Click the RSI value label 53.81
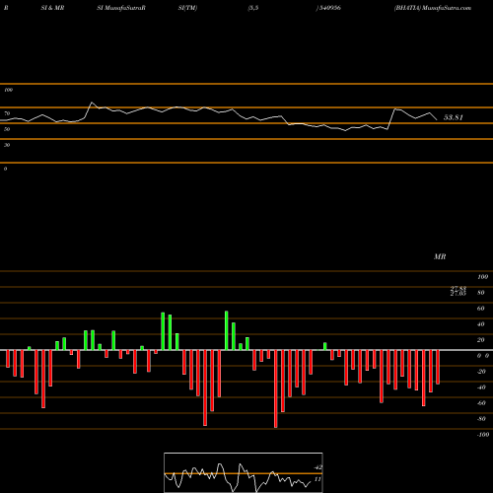The width and height of the screenshot is (493, 493). [454, 117]
